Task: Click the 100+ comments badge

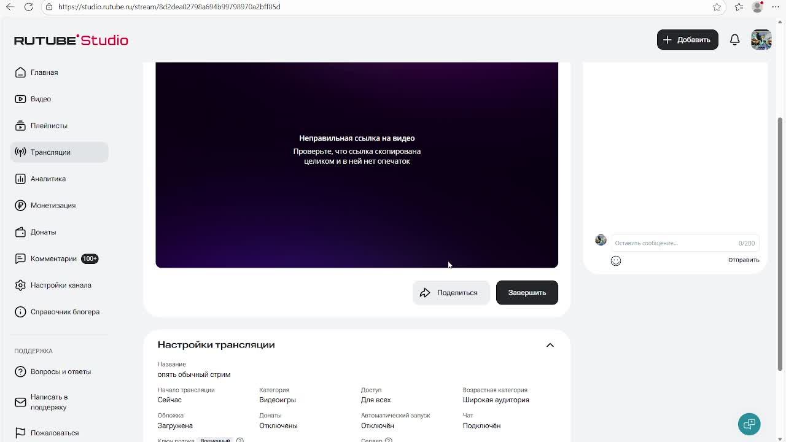Action: point(90,258)
